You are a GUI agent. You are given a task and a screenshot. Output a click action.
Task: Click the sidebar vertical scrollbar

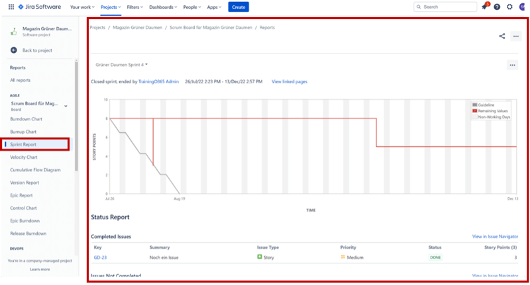click(76, 116)
